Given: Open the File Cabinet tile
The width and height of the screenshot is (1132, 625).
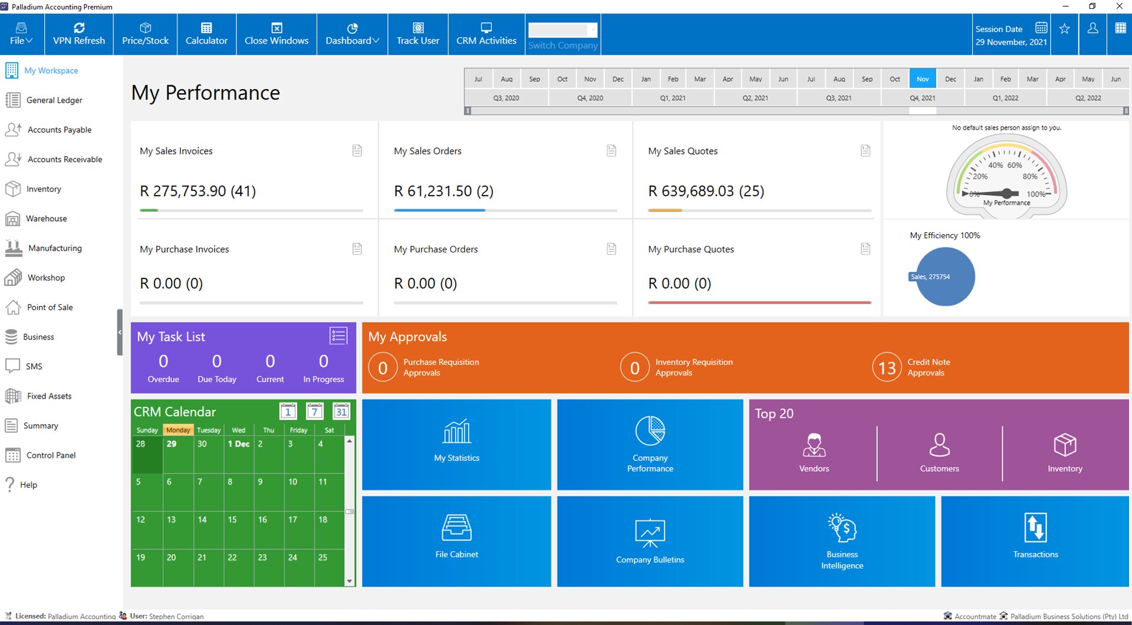Looking at the screenshot, I should pos(457,541).
